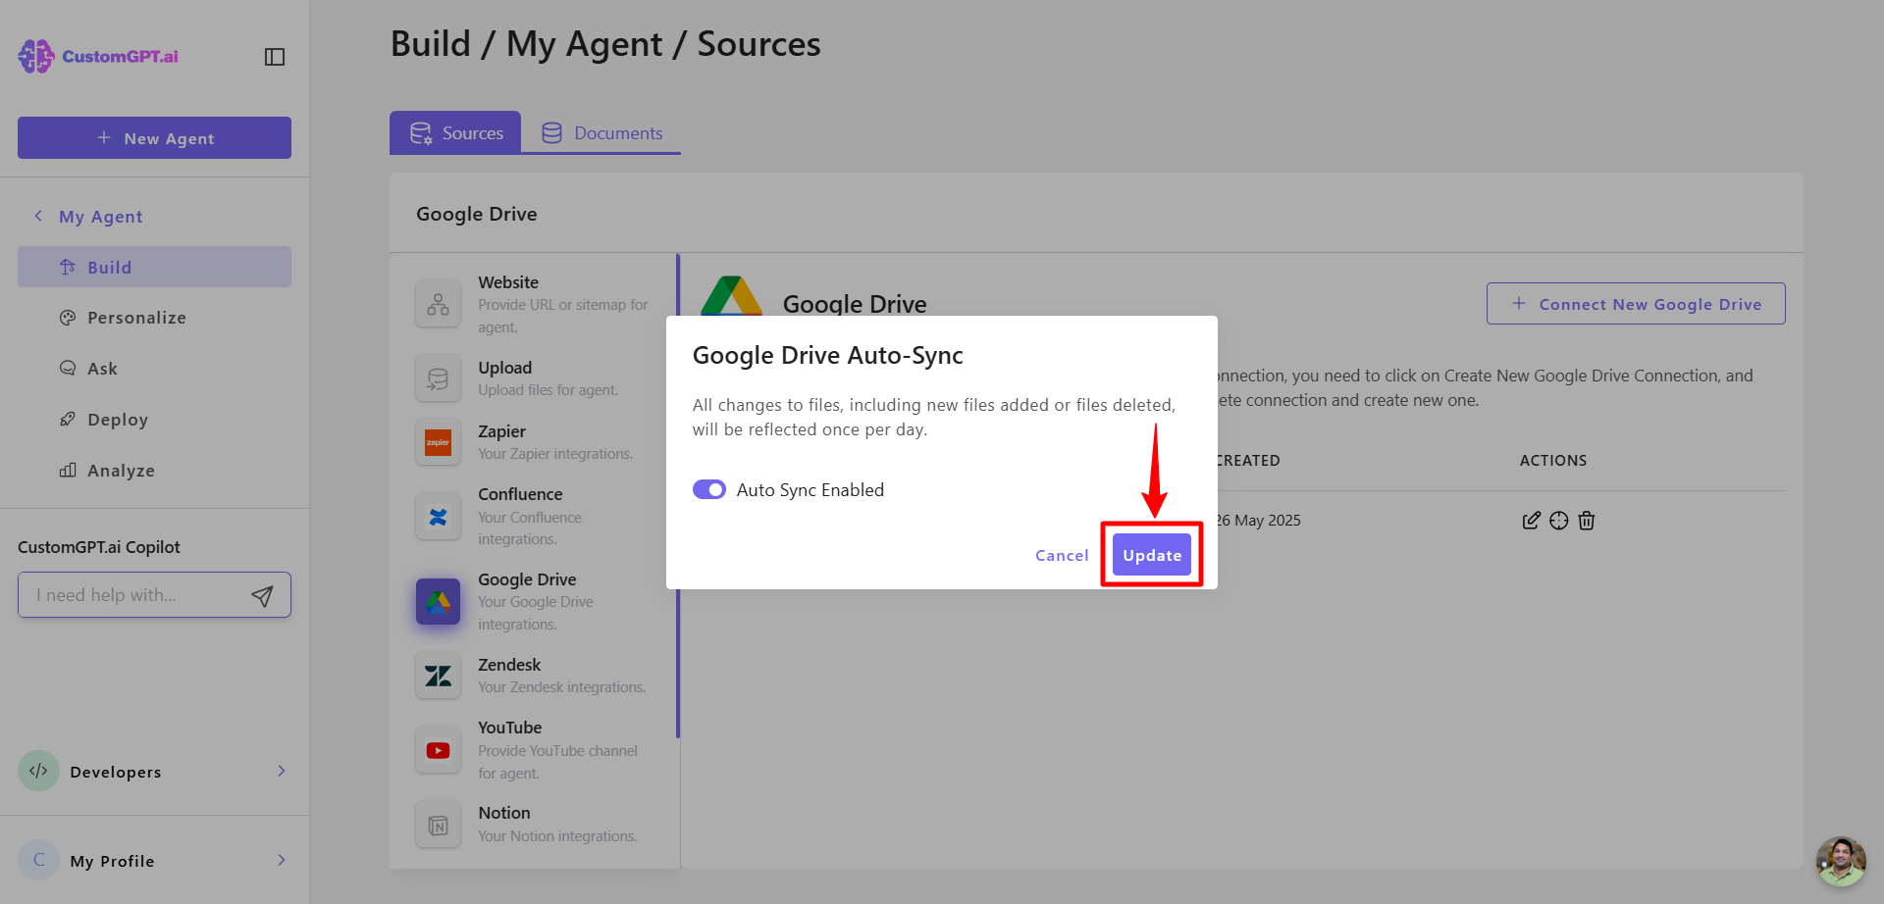
Task: Select the Zendesk source icon
Action: (x=438, y=676)
